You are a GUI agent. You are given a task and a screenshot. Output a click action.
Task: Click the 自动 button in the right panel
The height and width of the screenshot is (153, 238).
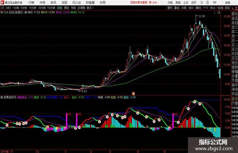click(x=235, y=99)
